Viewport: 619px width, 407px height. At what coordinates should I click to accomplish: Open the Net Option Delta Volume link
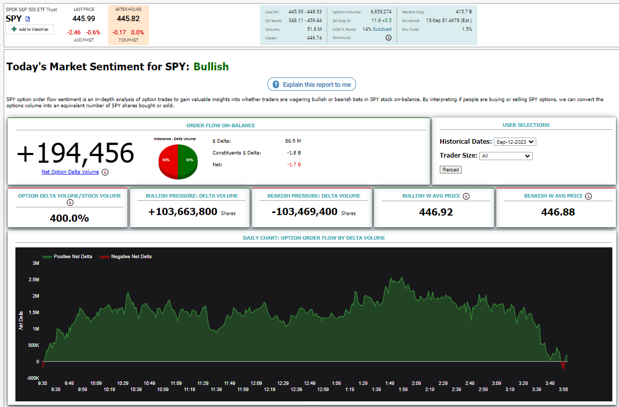70,172
